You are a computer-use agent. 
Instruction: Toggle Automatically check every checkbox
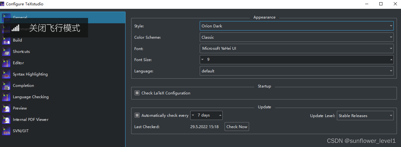(137, 115)
